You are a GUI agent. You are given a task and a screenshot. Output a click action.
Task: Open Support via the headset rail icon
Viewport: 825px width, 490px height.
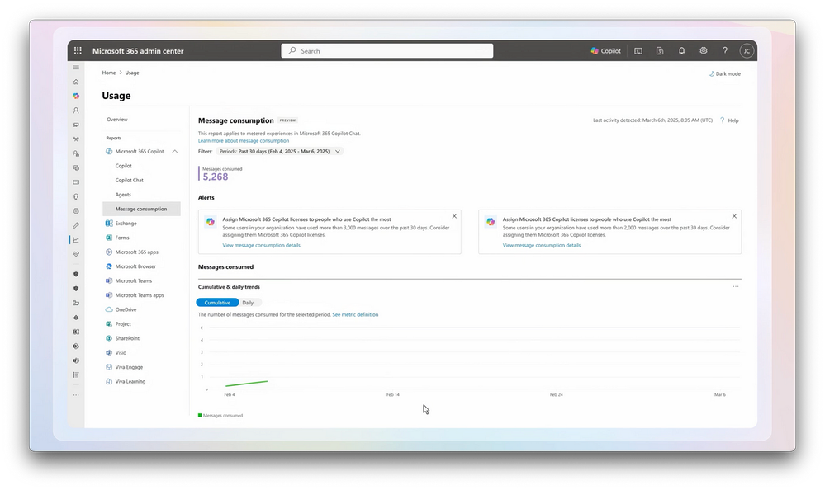click(x=76, y=196)
